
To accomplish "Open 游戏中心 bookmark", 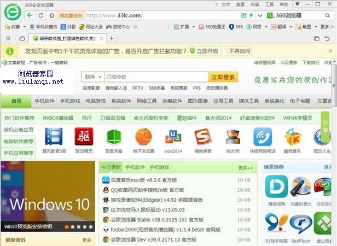I will pos(118,27).
